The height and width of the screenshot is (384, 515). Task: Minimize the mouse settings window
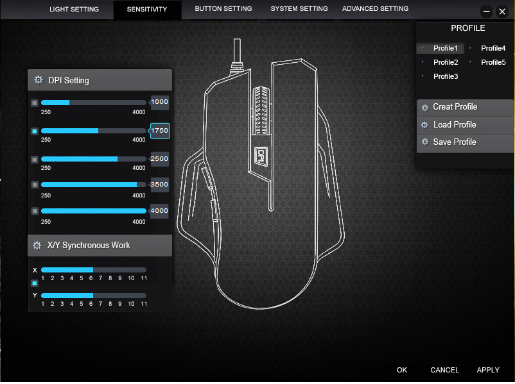[x=486, y=12]
